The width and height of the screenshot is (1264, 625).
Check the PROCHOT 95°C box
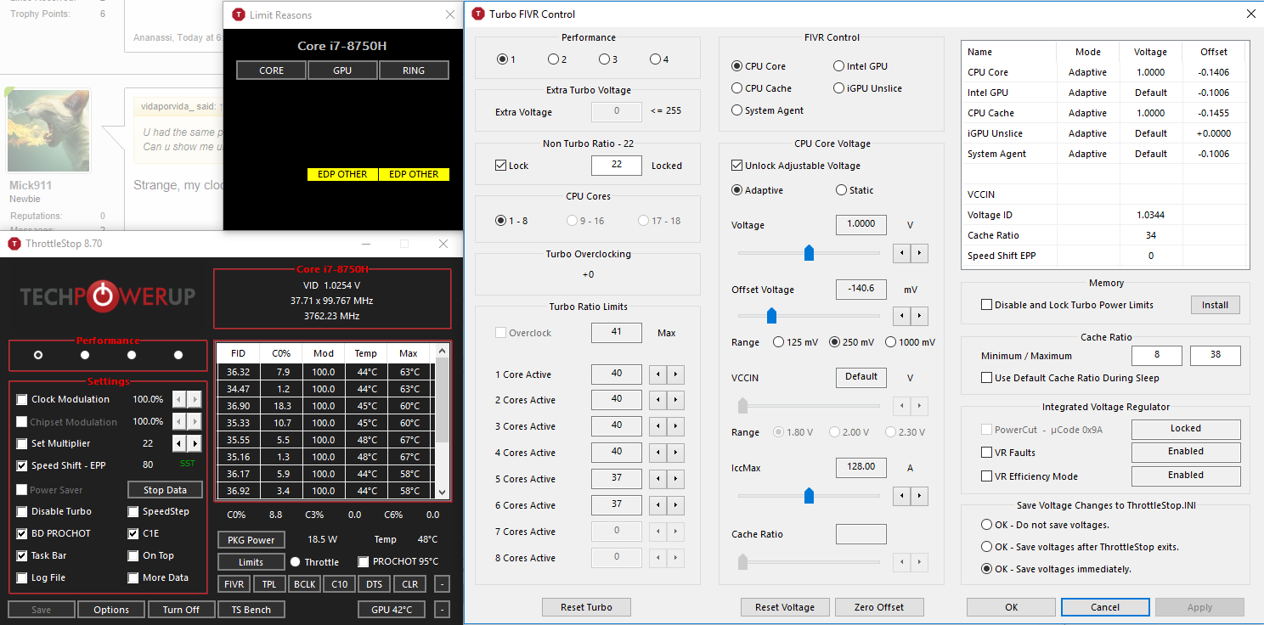point(364,561)
